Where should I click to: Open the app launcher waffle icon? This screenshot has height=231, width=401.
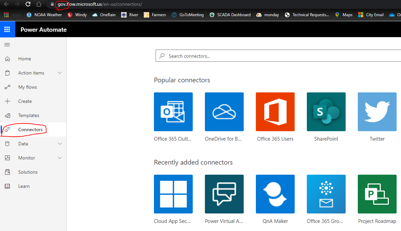(7, 29)
